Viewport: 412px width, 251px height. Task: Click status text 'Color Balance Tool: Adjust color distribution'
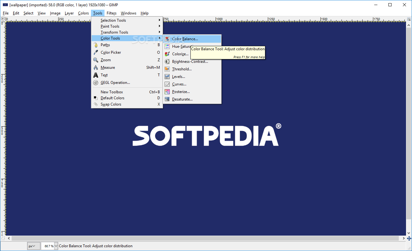coord(96,246)
